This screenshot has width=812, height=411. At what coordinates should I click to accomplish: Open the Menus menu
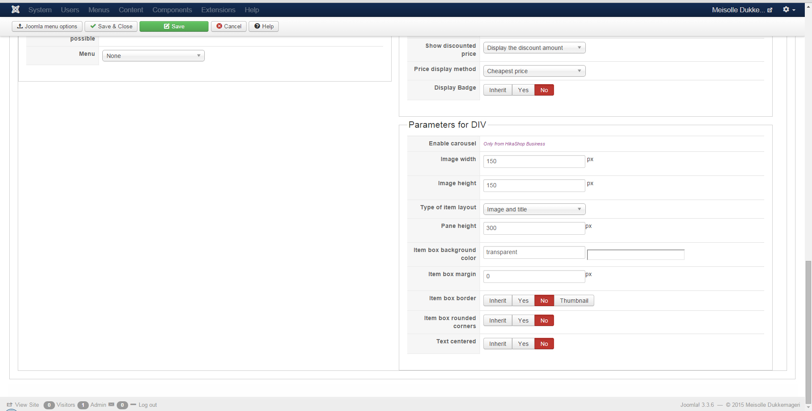pyautogui.click(x=99, y=10)
